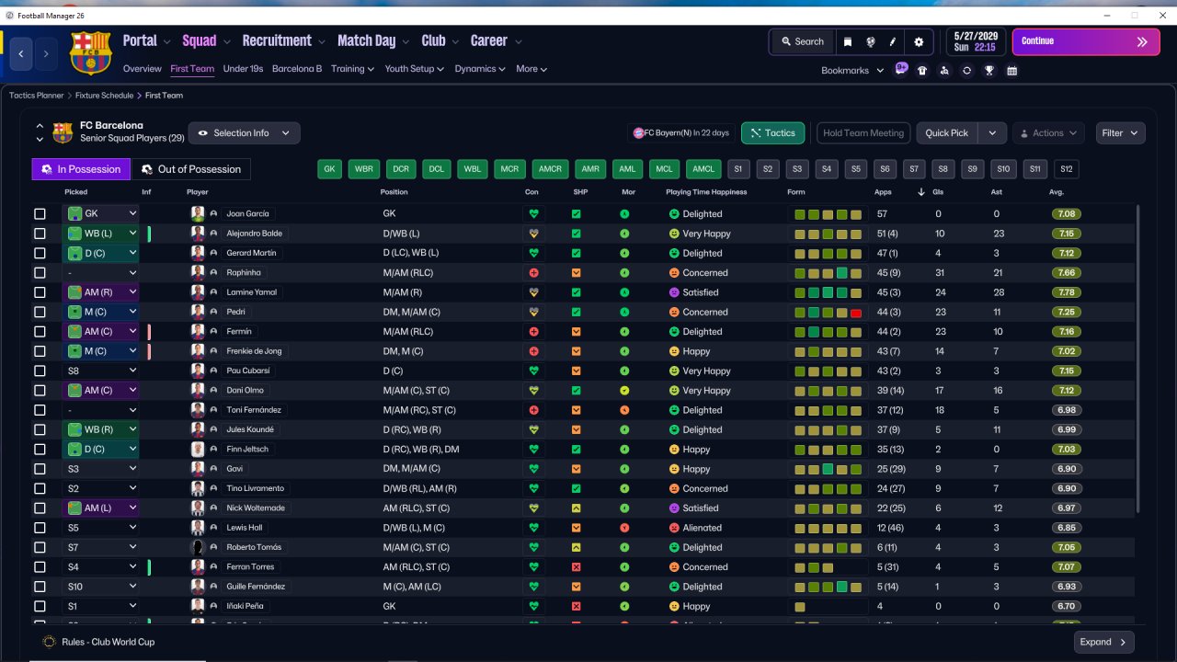This screenshot has height=662, width=1177.
Task: Go back with the left arrow
Action: (x=21, y=54)
